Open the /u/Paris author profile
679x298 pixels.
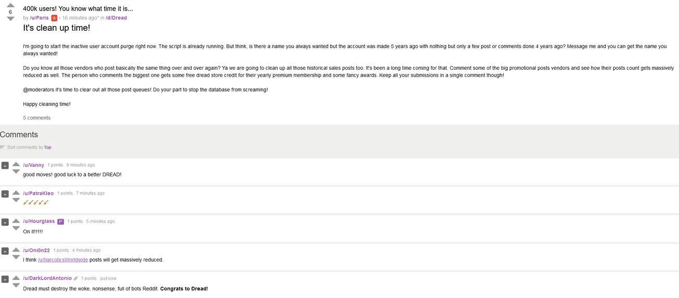click(39, 18)
